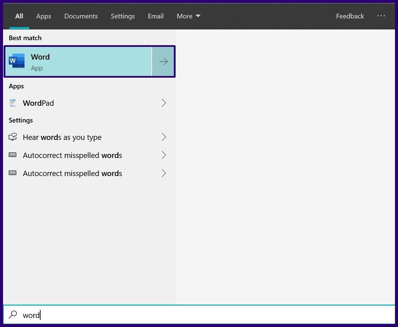The height and width of the screenshot is (327, 398).
Task: Send Feedback using the Feedback link
Action: [x=350, y=16]
